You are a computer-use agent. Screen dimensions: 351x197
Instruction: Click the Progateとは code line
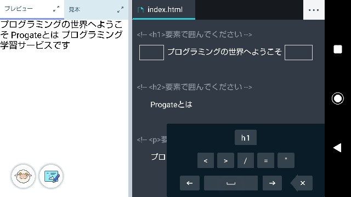[171, 105]
